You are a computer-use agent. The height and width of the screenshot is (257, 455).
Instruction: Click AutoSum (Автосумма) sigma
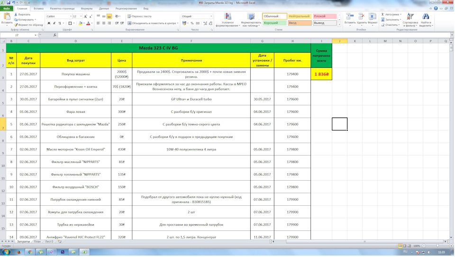point(391,15)
